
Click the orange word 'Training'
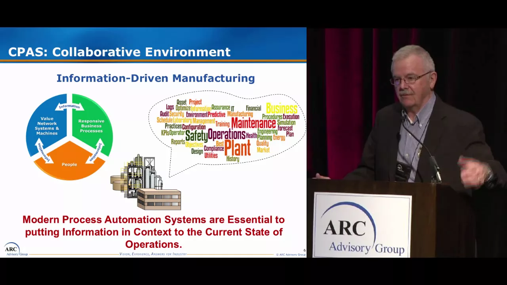point(223,124)
